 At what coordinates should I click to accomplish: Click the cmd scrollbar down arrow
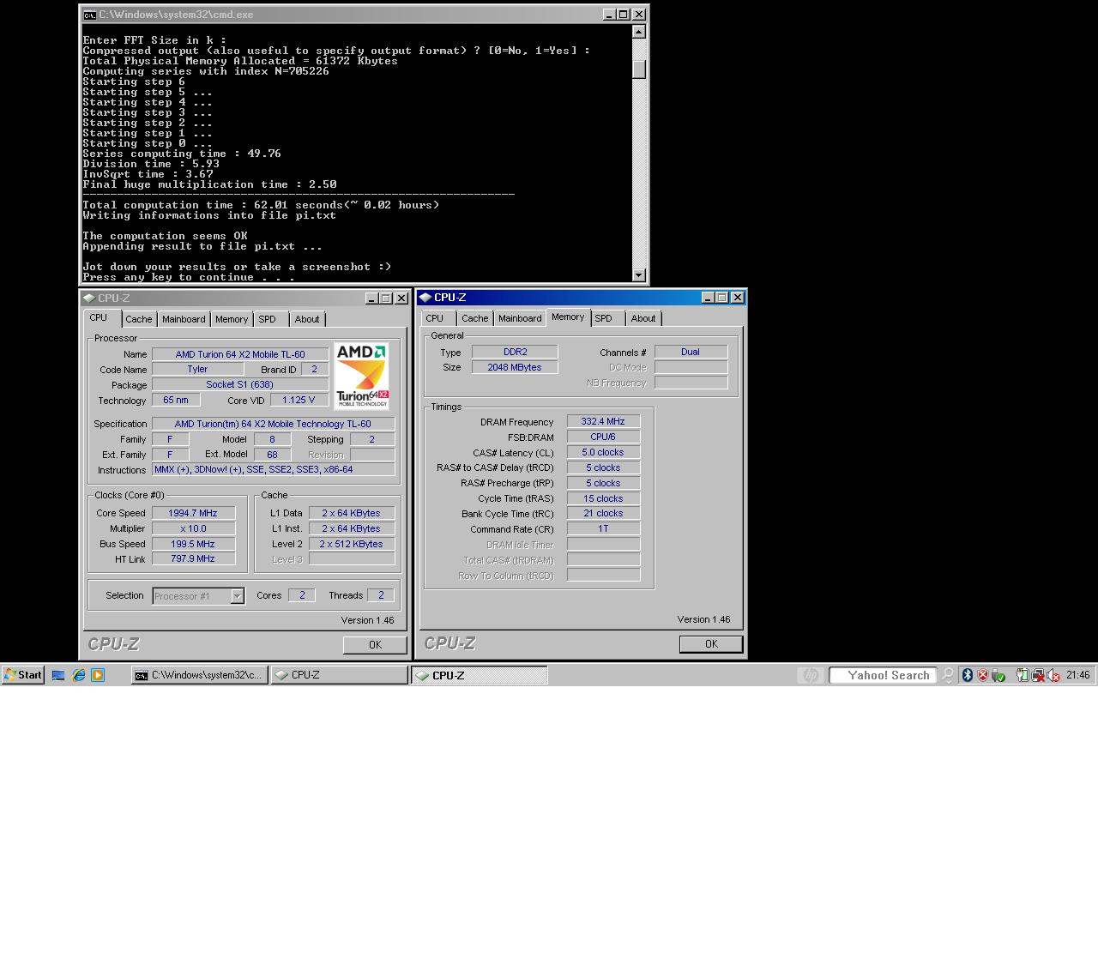pyautogui.click(x=638, y=275)
